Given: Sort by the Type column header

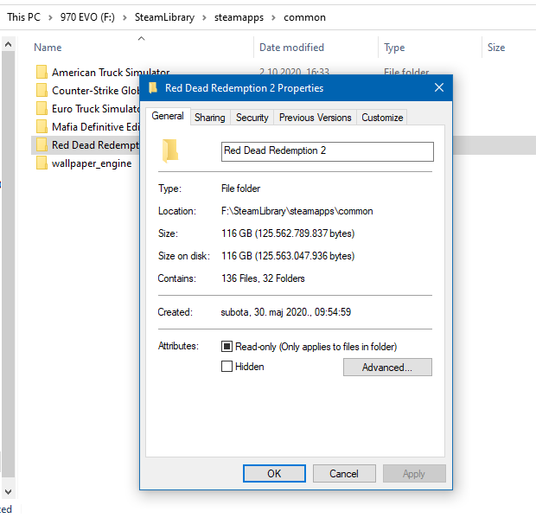Looking at the screenshot, I should 394,48.
